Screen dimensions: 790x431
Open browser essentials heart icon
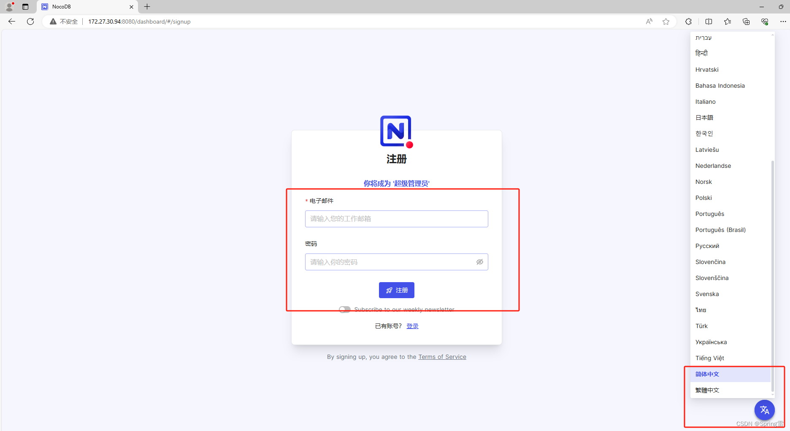tap(765, 22)
